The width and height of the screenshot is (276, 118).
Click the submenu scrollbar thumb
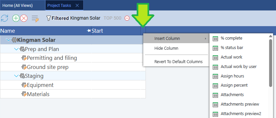271,63
